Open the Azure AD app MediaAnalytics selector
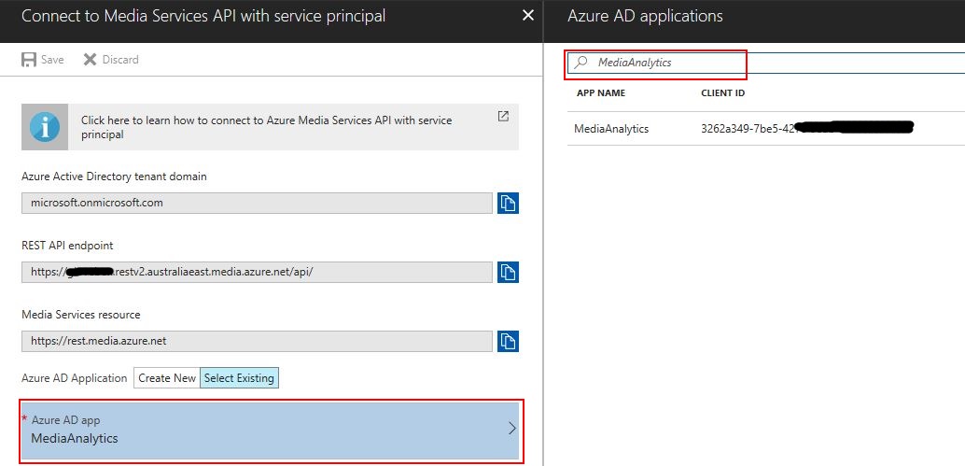The height and width of the screenshot is (466, 965). (271, 431)
